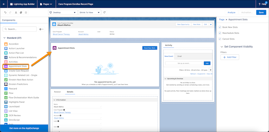Click the copy icon in toolbar

(x=21, y=12)
